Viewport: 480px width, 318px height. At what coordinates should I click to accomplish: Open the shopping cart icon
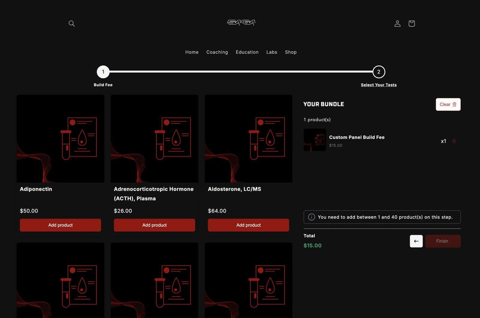[412, 23]
